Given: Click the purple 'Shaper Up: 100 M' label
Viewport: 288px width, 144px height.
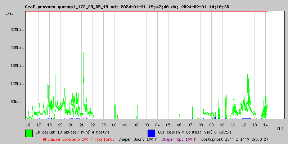Looking at the screenshot, I should 179,139.
